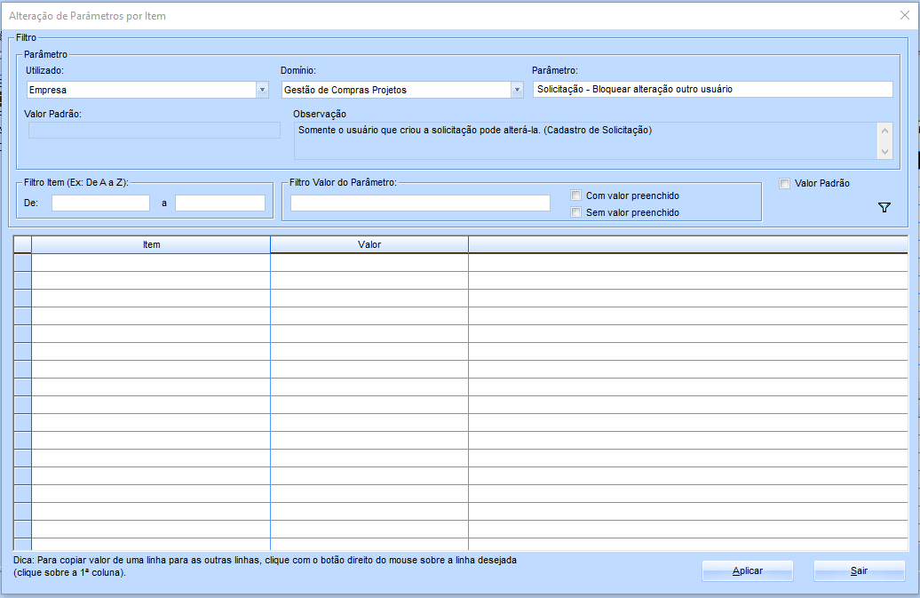Close the Alteração de Parâmetros window
The height and width of the screenshot is (598, 920).
pos(905,15)
